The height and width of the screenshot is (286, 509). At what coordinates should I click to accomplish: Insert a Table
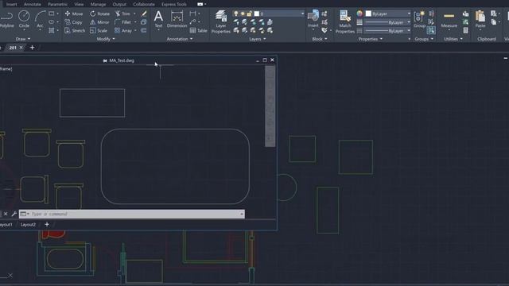(198, 30)
